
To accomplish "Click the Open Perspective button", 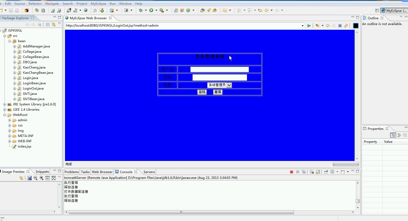I will 377,11.
